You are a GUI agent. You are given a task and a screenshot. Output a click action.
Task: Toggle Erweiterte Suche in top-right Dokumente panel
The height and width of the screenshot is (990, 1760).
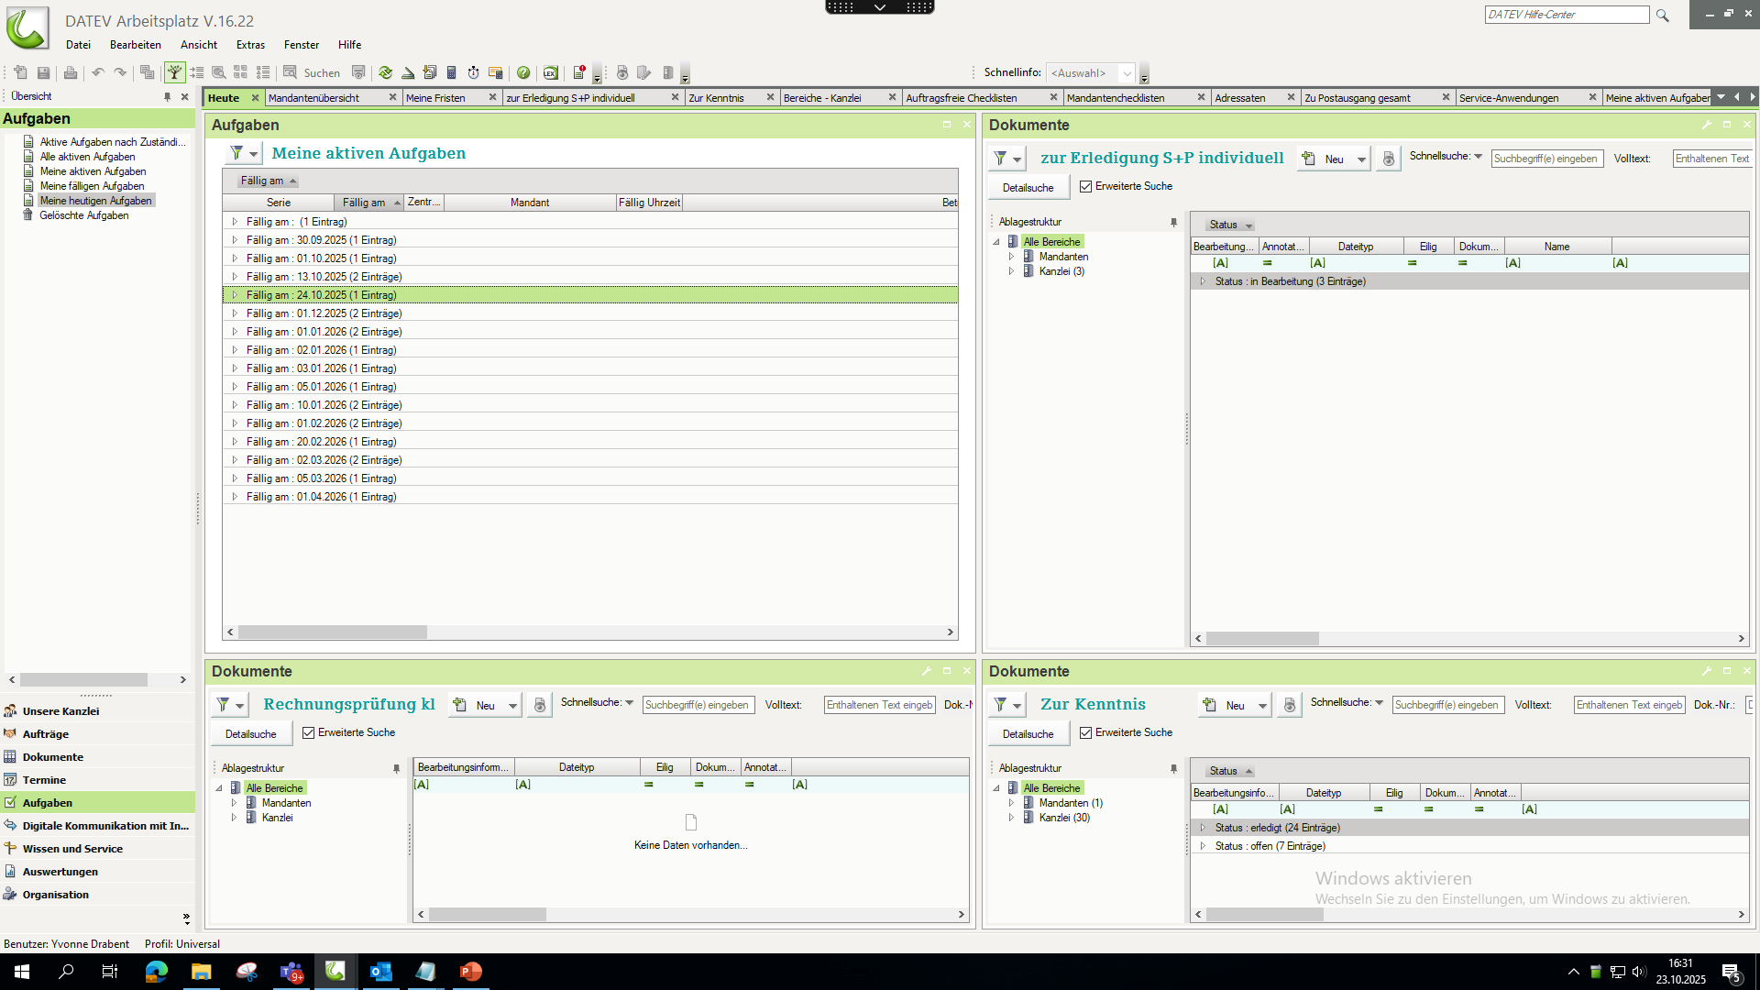(x=1086, y=186)
